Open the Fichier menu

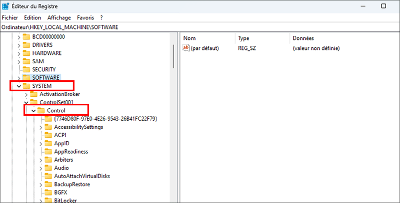(10, 17)
